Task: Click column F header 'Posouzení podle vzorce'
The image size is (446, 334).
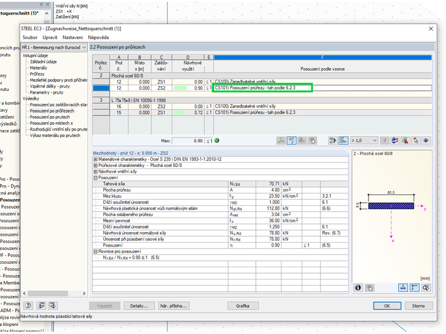Action: coord(322,69)
